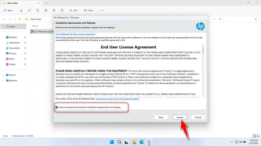Click the HP logo in the installer dialog
261x146 pixels.
(201, 26)
